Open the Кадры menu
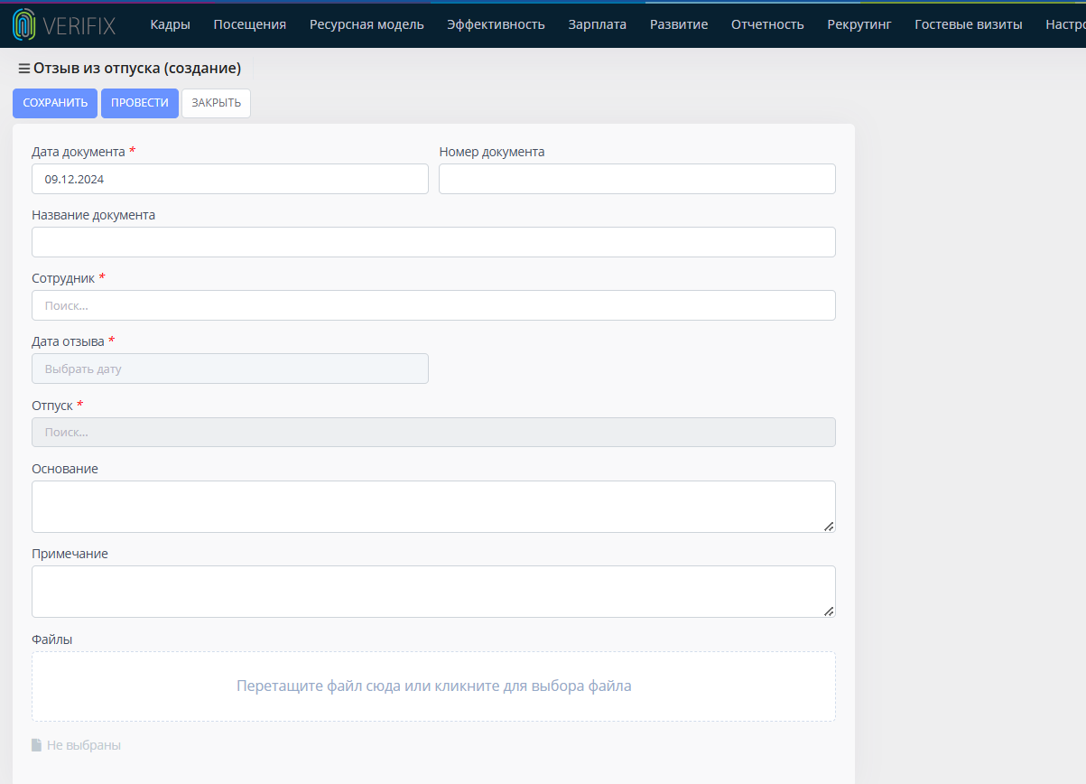 pyautogui.click(x=171, y=24)
